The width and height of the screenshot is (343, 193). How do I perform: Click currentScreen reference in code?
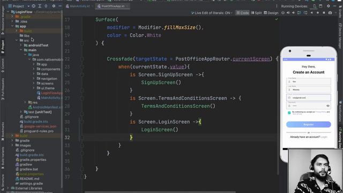coord(251,59)
